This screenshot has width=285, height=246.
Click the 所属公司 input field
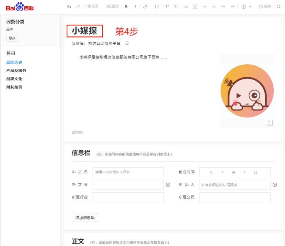(x=235, y=197)
